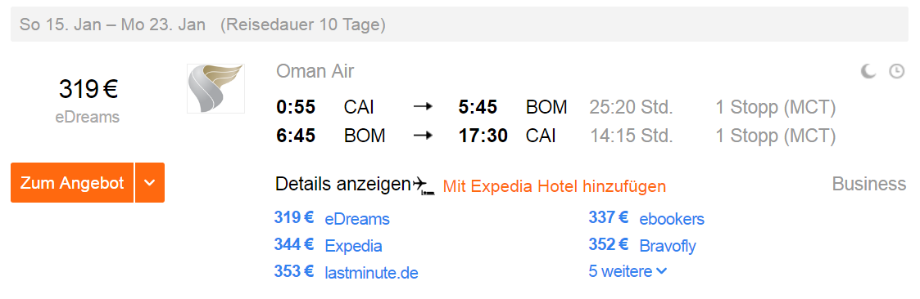Open the 319 € eDreams offer link
The width and height of the screenshot is (920, 299).
[332, 218]
